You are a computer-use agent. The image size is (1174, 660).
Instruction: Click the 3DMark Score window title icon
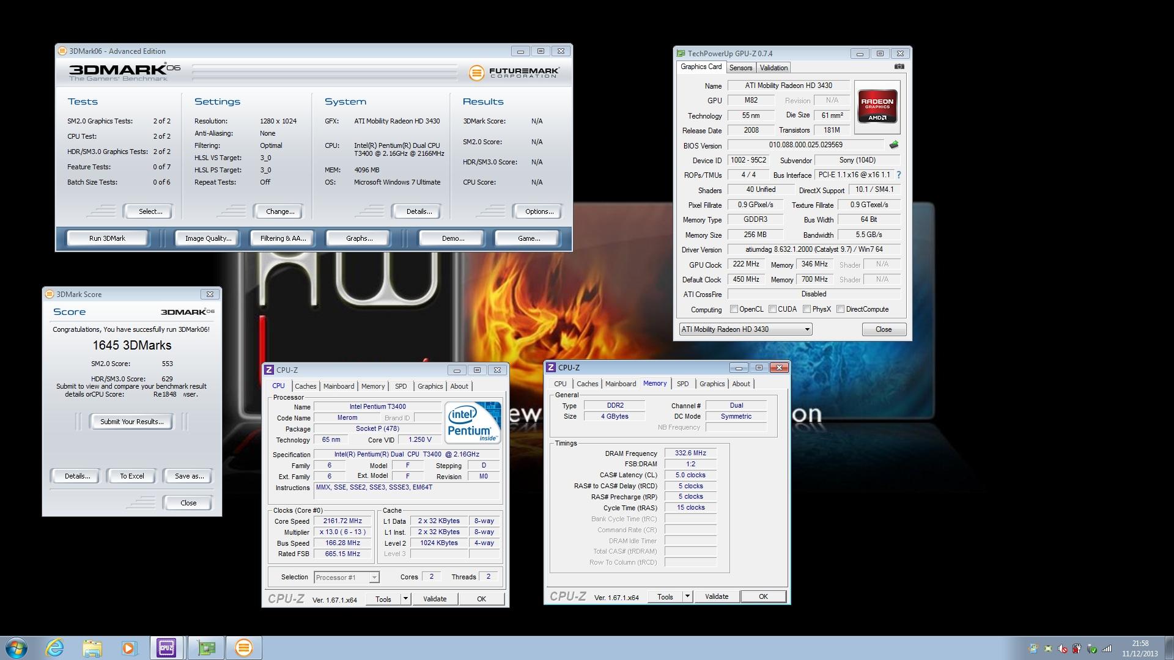click(x=50, y=294)
